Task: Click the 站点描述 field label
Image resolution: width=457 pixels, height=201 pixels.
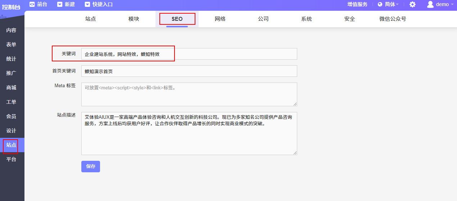Action: (66, 115)
